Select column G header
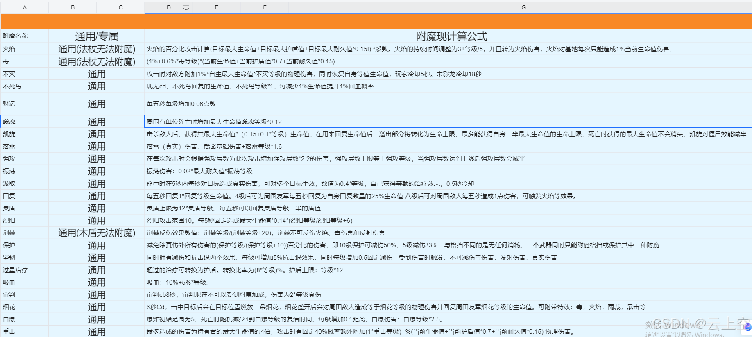 click(x=523, y=7)
